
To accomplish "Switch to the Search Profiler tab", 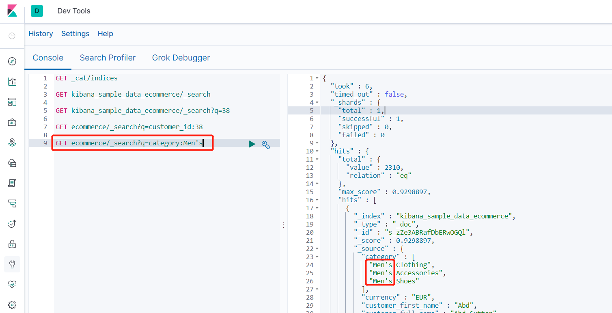I will click(108, 58).
